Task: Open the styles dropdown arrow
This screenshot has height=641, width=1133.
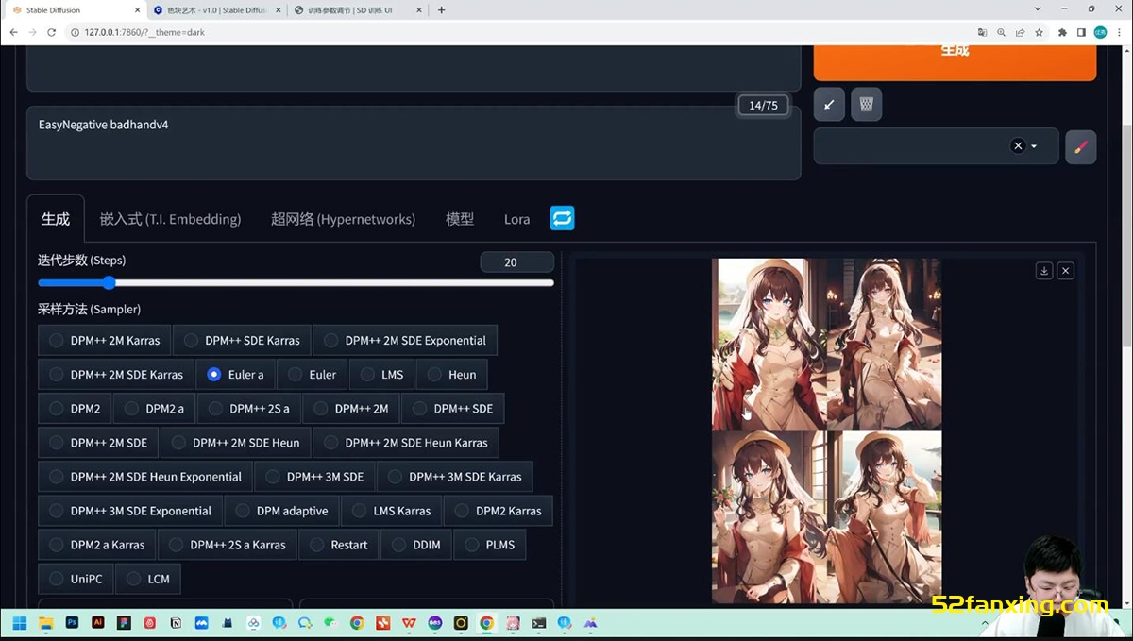Action: (1034, 146)
